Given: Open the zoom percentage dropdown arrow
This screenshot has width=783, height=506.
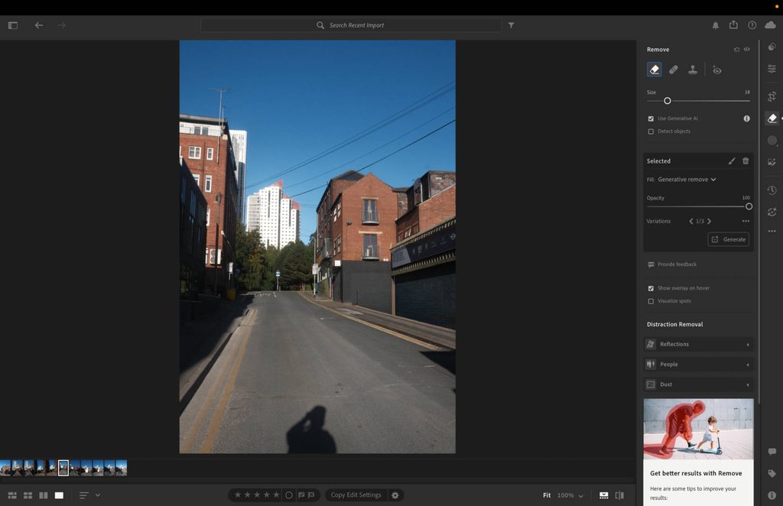Looking at the screenshot, I should point(581,495).
